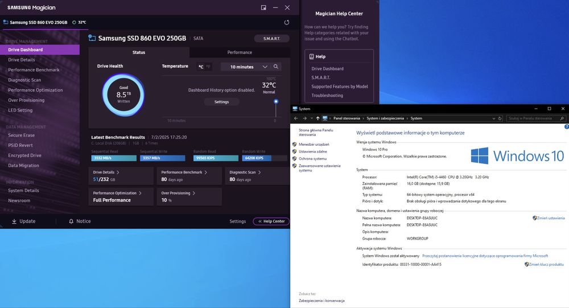Open Newsroom in the sidebar
569x308 pixels.
[x=19, y=200]
